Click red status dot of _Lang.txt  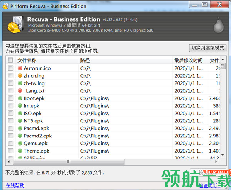[x=20, y=91]
